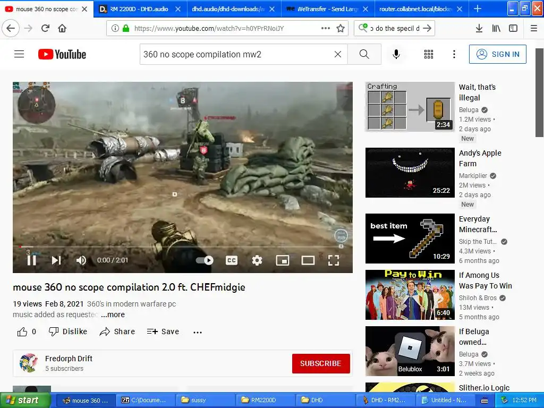Open the Fredorph Drift channel name
This screenshot has width=544, height=408.
69,359
